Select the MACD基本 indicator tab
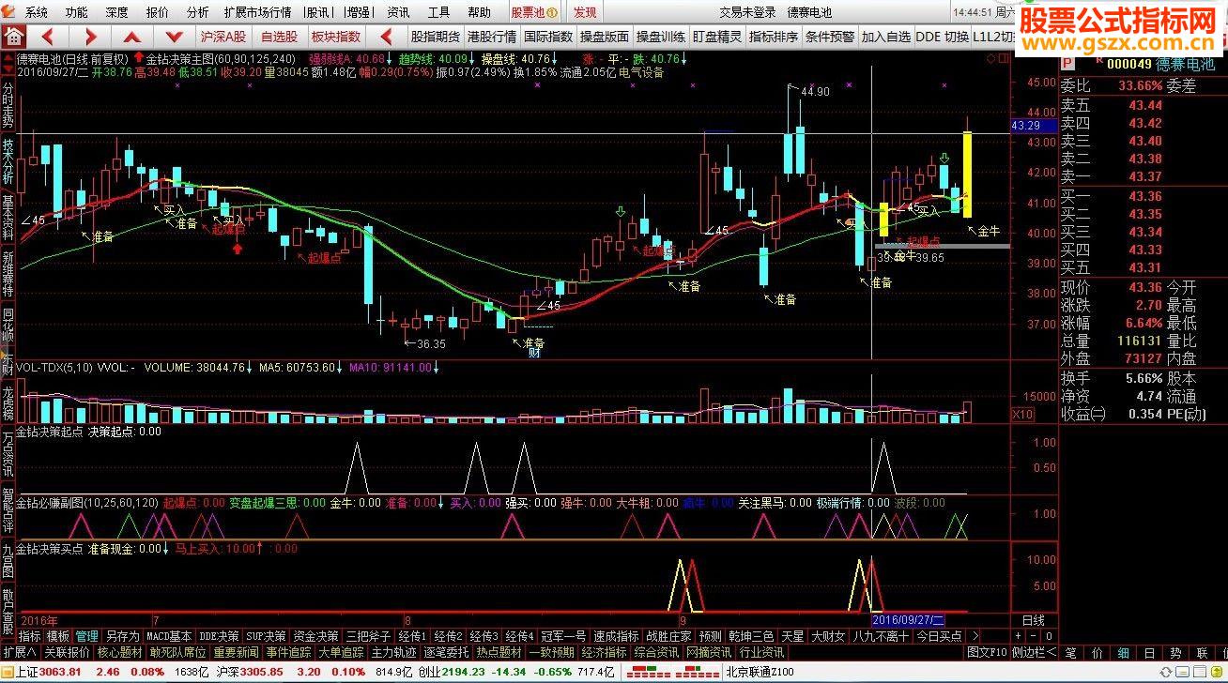The width and height of the screenshot is (1228, 683). pyautogui.click(x=170, y=636)
